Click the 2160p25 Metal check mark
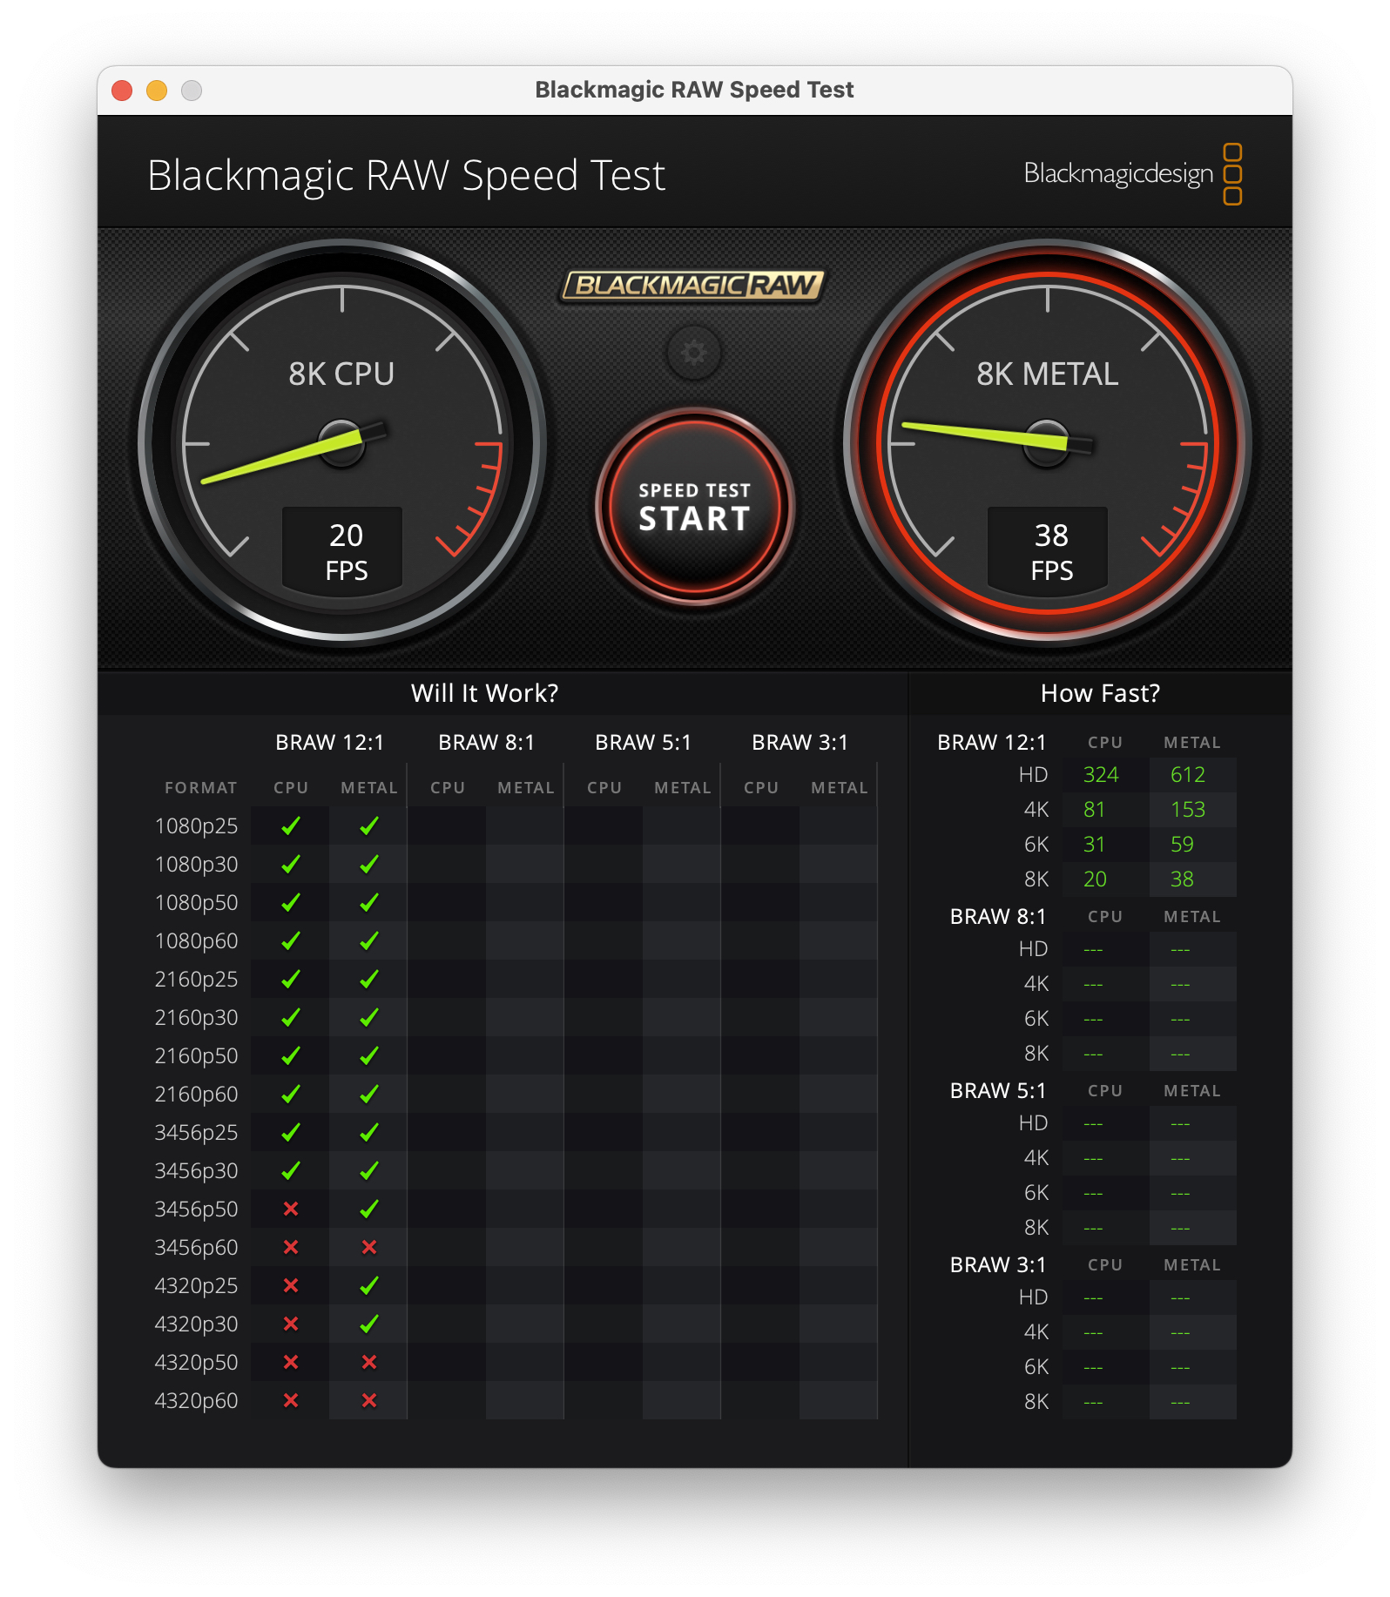Image resolution: width=1390 pixels, height=1597 pixels. [369, 979]
